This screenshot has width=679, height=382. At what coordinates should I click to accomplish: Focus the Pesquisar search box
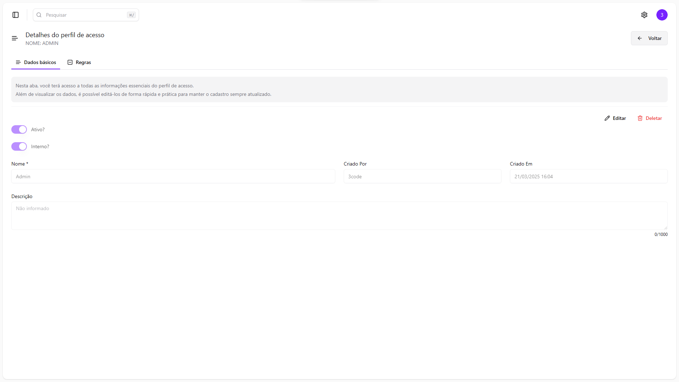86,15
